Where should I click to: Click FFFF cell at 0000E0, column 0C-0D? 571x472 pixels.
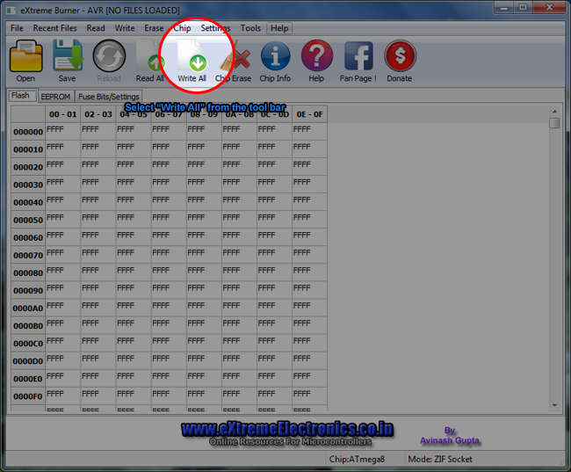tap(274, 379)
